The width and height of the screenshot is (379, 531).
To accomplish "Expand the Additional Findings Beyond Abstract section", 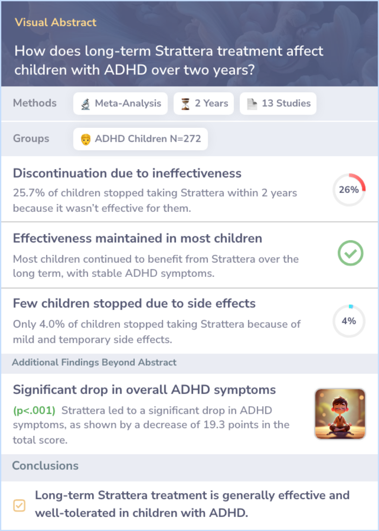I will (x=94, y=363).
